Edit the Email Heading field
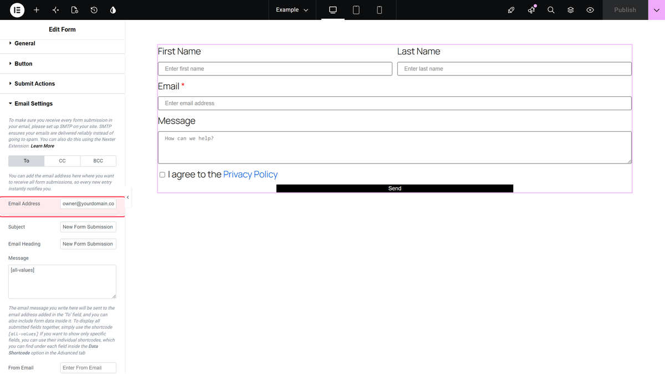Screen dimensions: 665x374 pyautogui.click(x=88, y=244)
